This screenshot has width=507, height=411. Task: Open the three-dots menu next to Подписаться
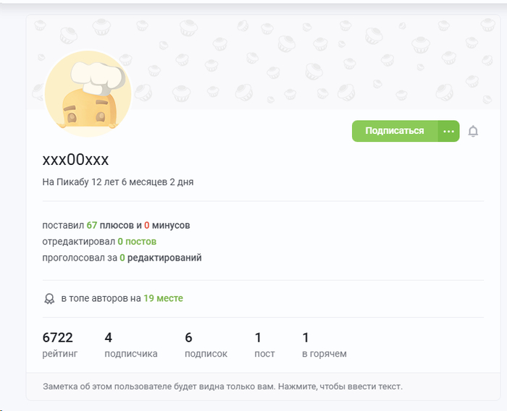click(448, 131)
